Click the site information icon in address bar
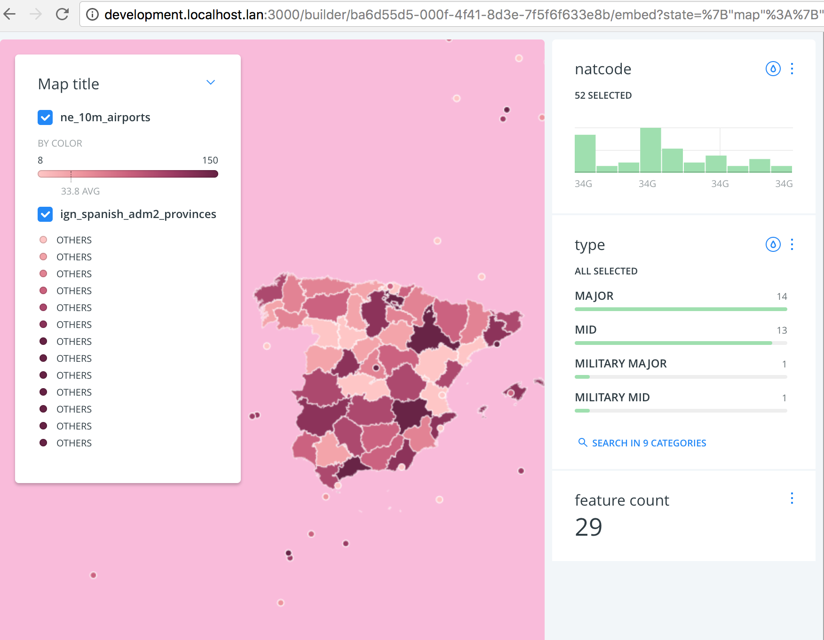This screenshot has width=824, height=640. tap(93, 15)
